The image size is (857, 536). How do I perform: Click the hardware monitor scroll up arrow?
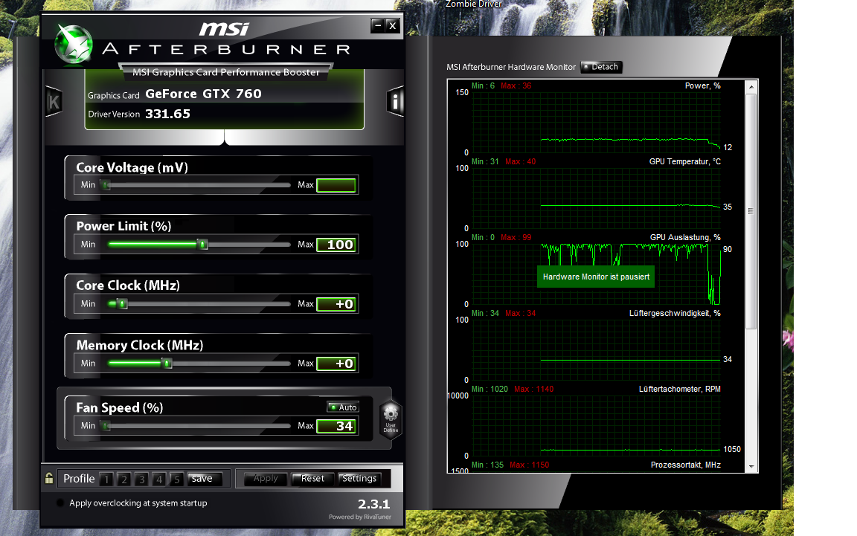point(751,87)
